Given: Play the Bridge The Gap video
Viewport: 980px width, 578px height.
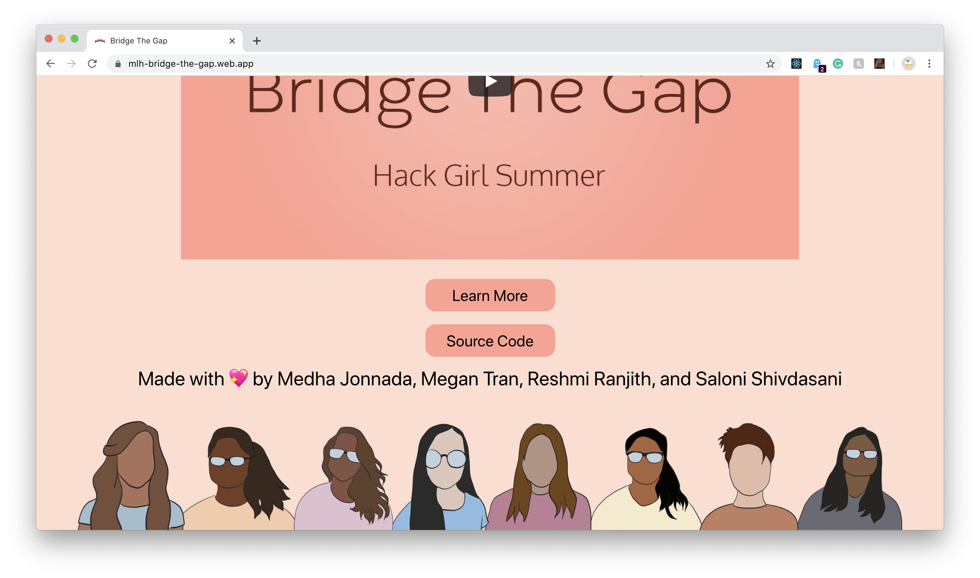Looking at the screenshot, I should tap(490, 82).
